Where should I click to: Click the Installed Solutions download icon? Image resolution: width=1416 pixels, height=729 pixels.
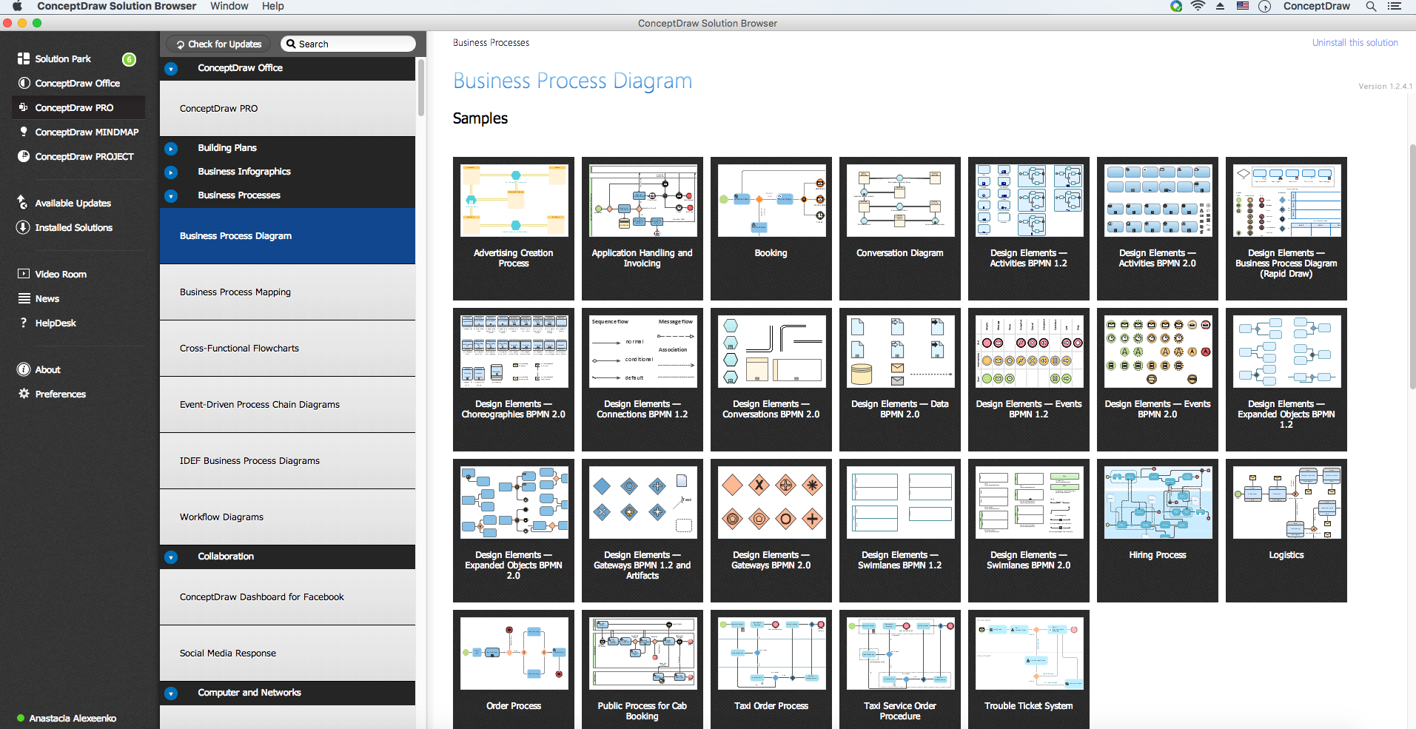tap(23, 227)
